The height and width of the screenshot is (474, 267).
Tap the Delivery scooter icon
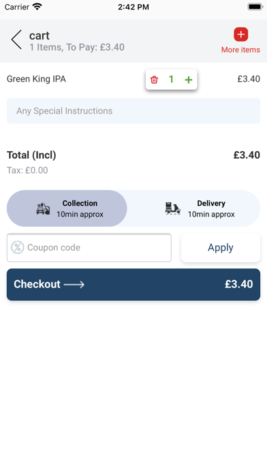pos(172,208)
